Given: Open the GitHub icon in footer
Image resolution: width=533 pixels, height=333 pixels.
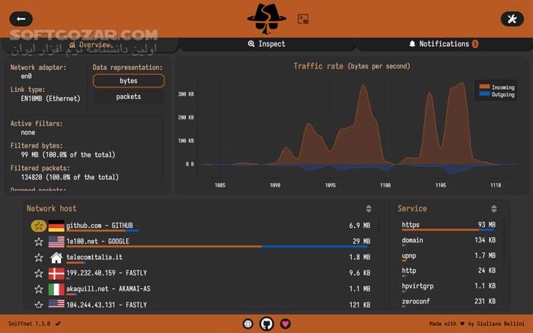Looking at the screenshot, I should (266, 324).
